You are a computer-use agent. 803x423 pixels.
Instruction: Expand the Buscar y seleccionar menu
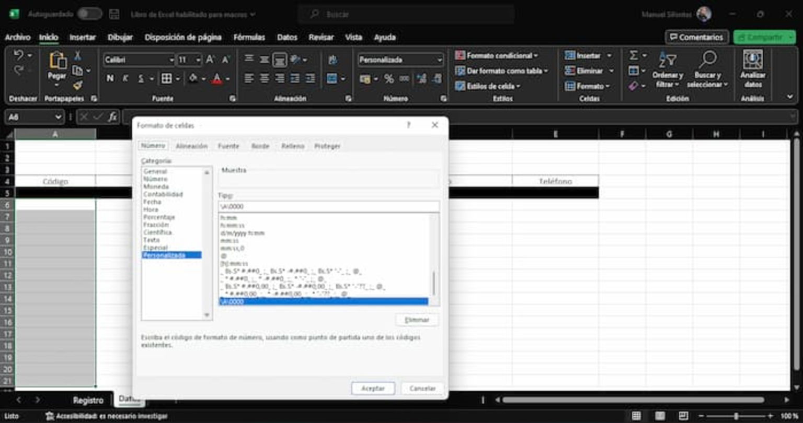coord(707,70)
